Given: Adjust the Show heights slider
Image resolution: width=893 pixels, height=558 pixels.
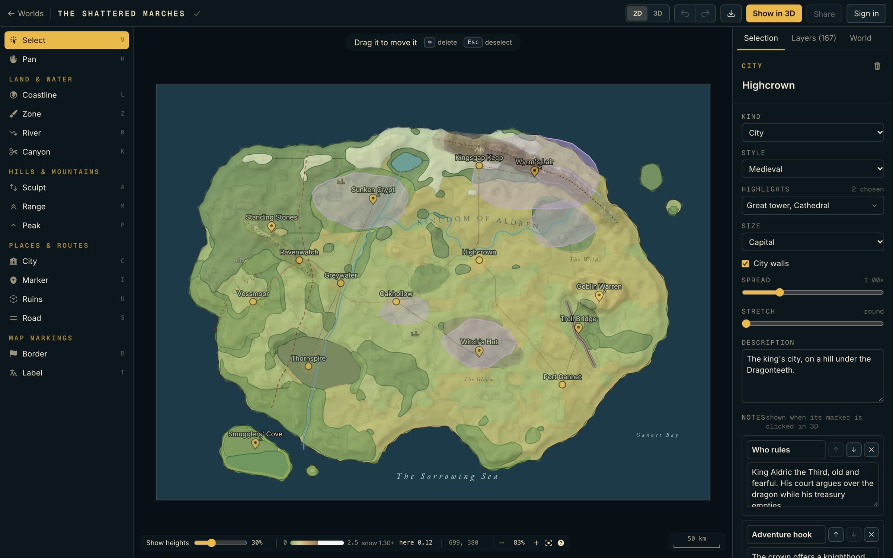Looking at the screenshot, I should click(x=220, y=543).
